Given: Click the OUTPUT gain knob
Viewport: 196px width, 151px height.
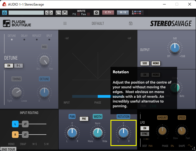Looking at the screenshot, I should [x=175, y=48].
